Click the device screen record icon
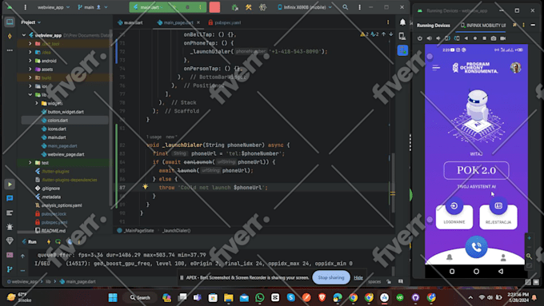The width and height of the screenshot is (544, 306). pos(502,38)
